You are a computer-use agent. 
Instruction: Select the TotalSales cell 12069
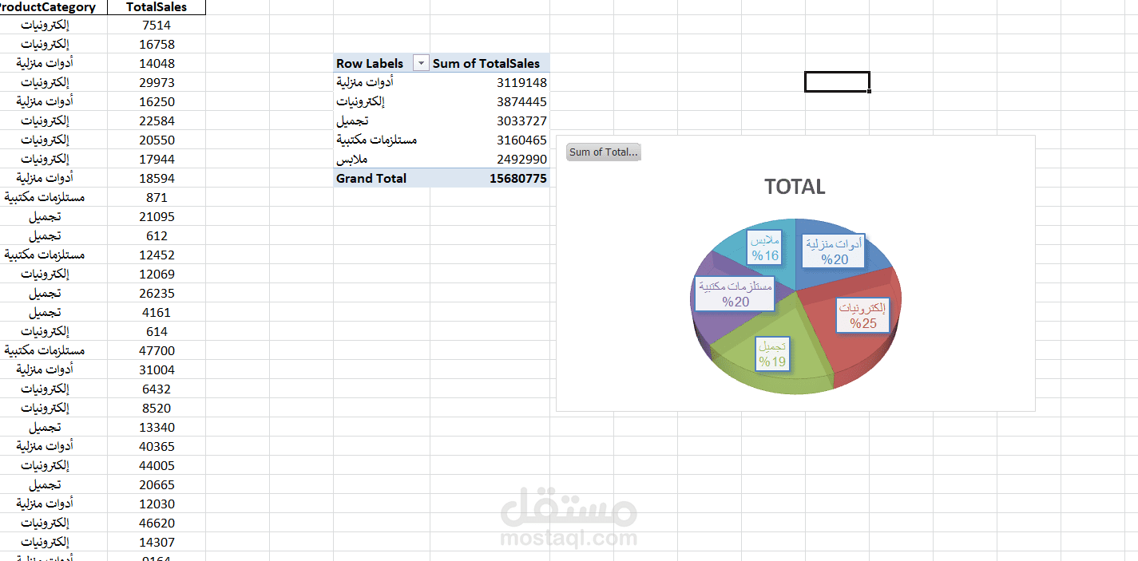pyautogui.click(x=157, y=274)
